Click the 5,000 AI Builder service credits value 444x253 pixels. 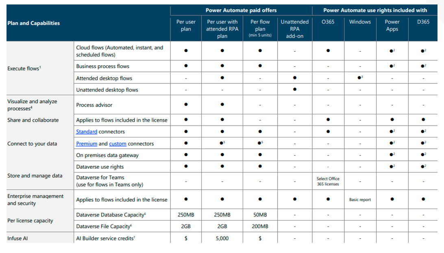tap(222, 238)
